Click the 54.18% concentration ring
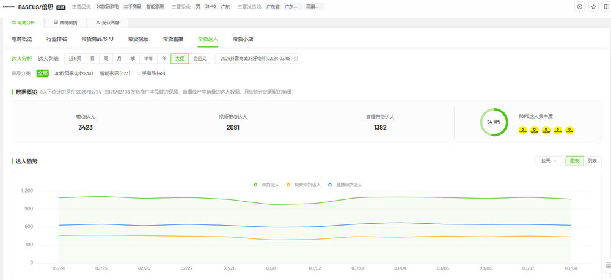 [494, 122]
